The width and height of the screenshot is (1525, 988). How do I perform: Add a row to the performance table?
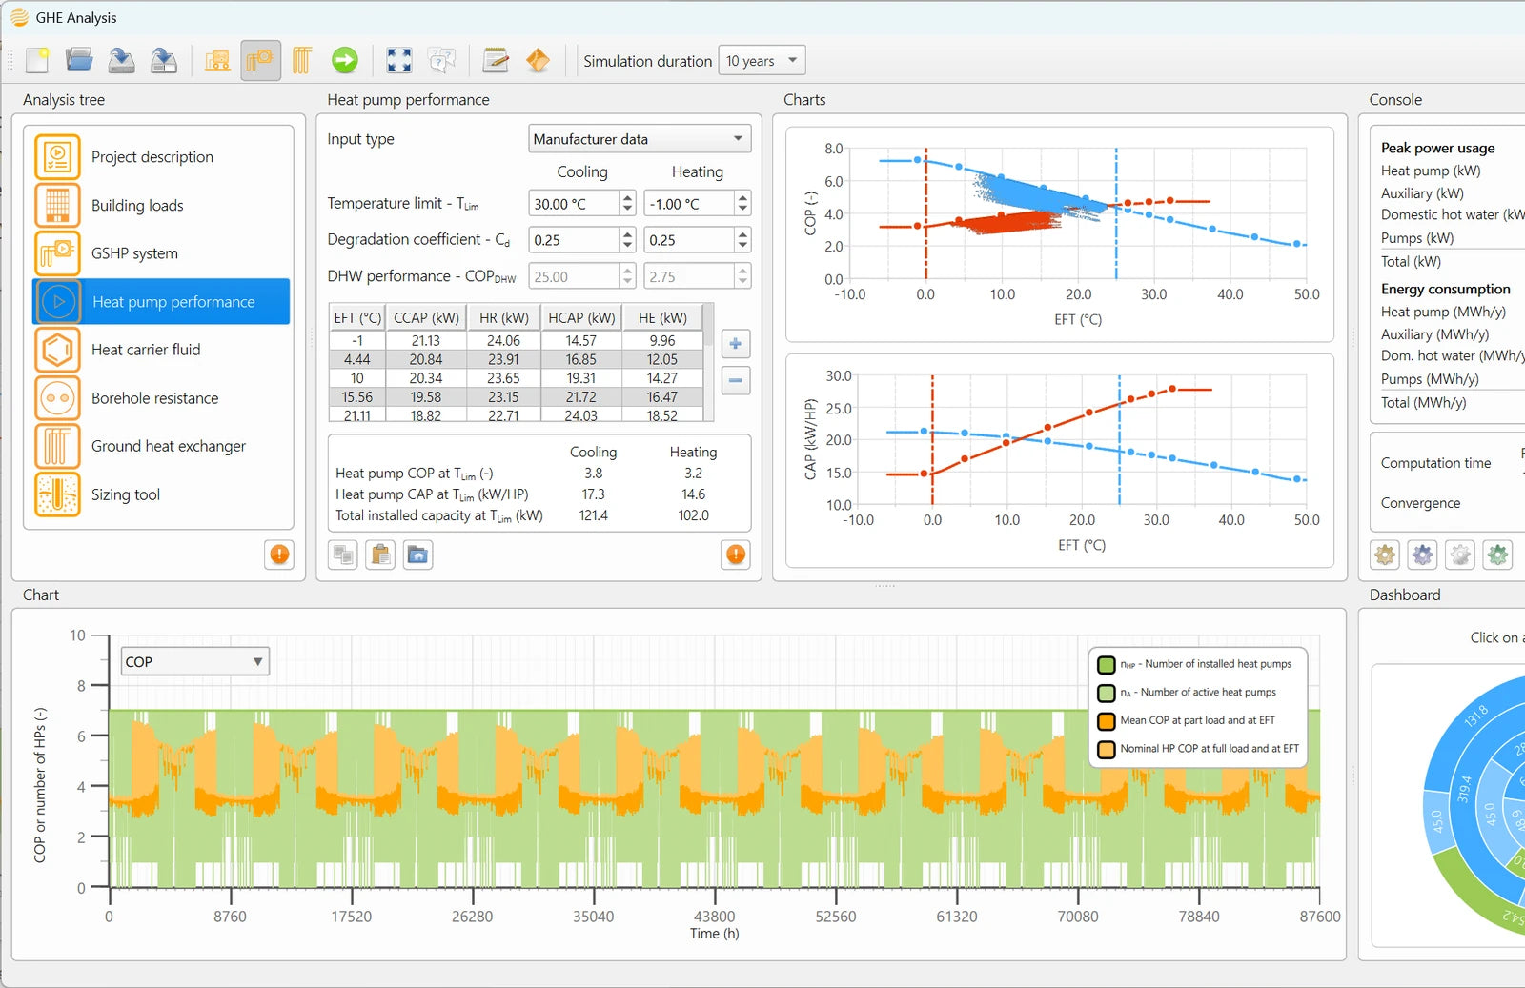point(735,344)
